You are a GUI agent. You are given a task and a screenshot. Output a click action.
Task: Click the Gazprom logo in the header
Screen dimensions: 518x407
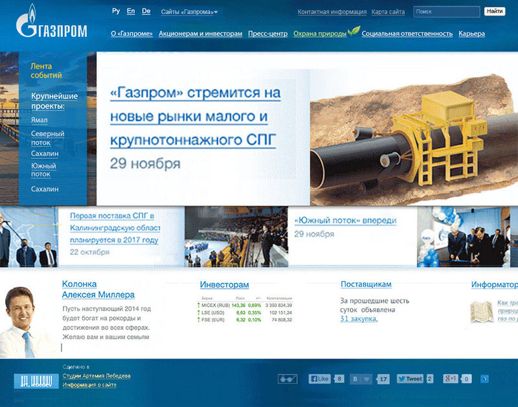point(51,23)
